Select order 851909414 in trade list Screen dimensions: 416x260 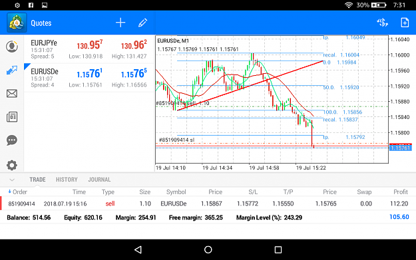coord(208,203)
